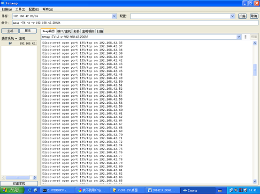Open \\301-29\桌面 taskbar window
The height and width of the screenshot is (194, 260).
[x=127, y=190]
